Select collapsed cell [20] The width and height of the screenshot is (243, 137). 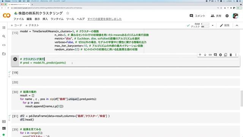tap(126, 82)
